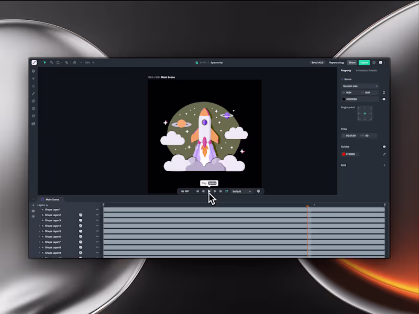Switch to the Animation Presets tab
This screenshot has width=419, height=314.
tap(366, 71)
